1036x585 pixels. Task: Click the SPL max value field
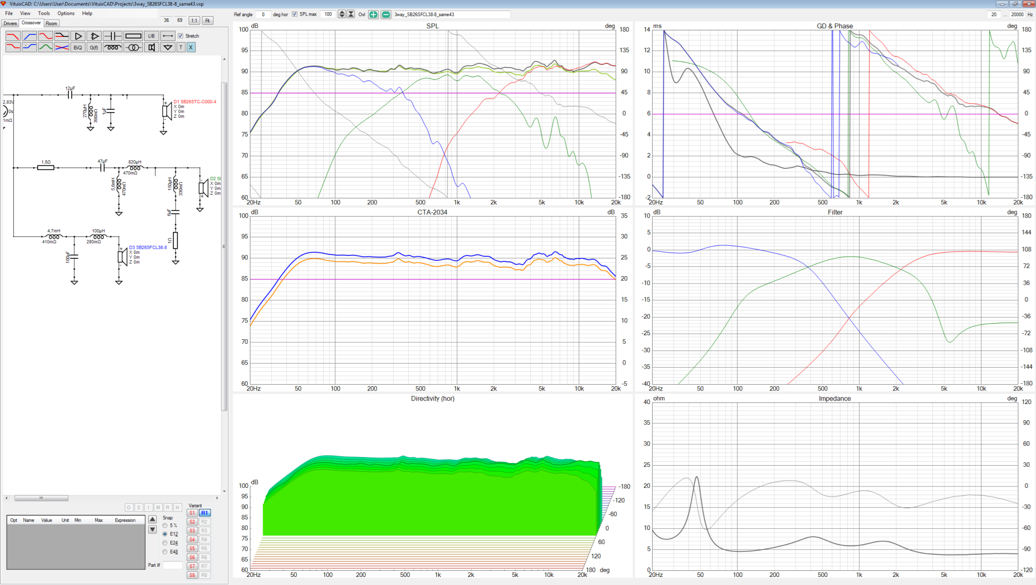coord(328,14)
